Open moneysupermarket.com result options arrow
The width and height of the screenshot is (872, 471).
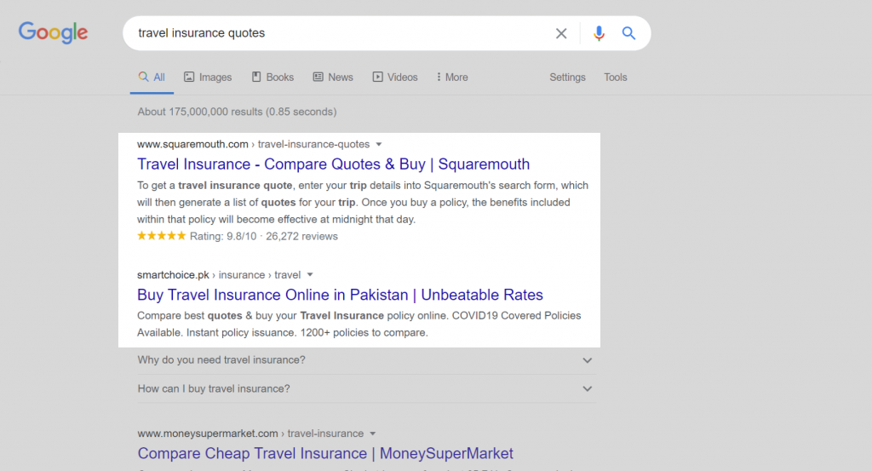click(x=373, y=434)
